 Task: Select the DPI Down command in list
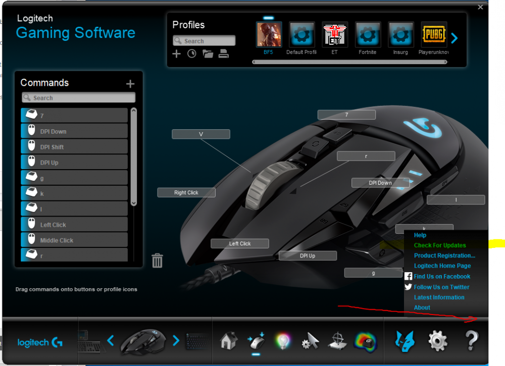click(x=74, y=131)
